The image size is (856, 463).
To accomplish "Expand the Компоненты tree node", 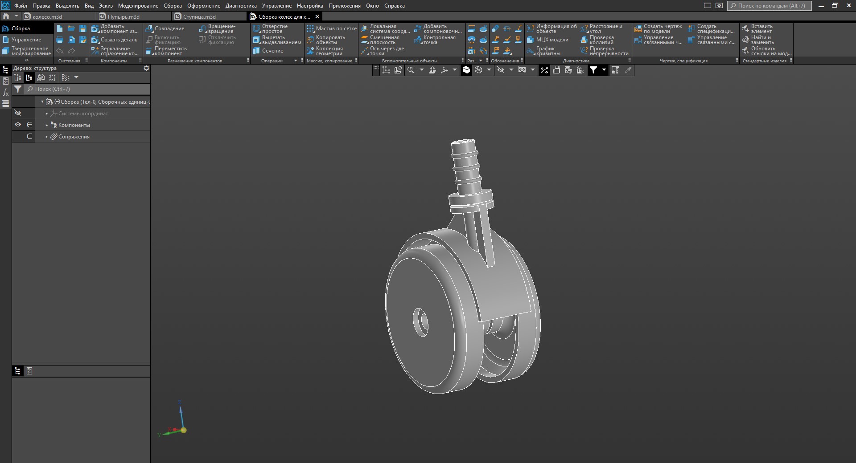I will pos(47,125).
